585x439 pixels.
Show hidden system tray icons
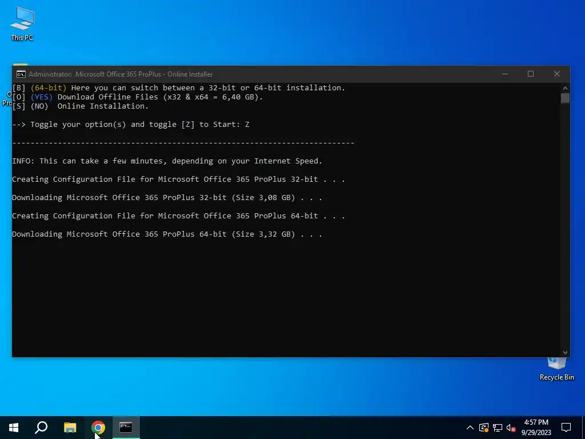[x=470, y=428]
